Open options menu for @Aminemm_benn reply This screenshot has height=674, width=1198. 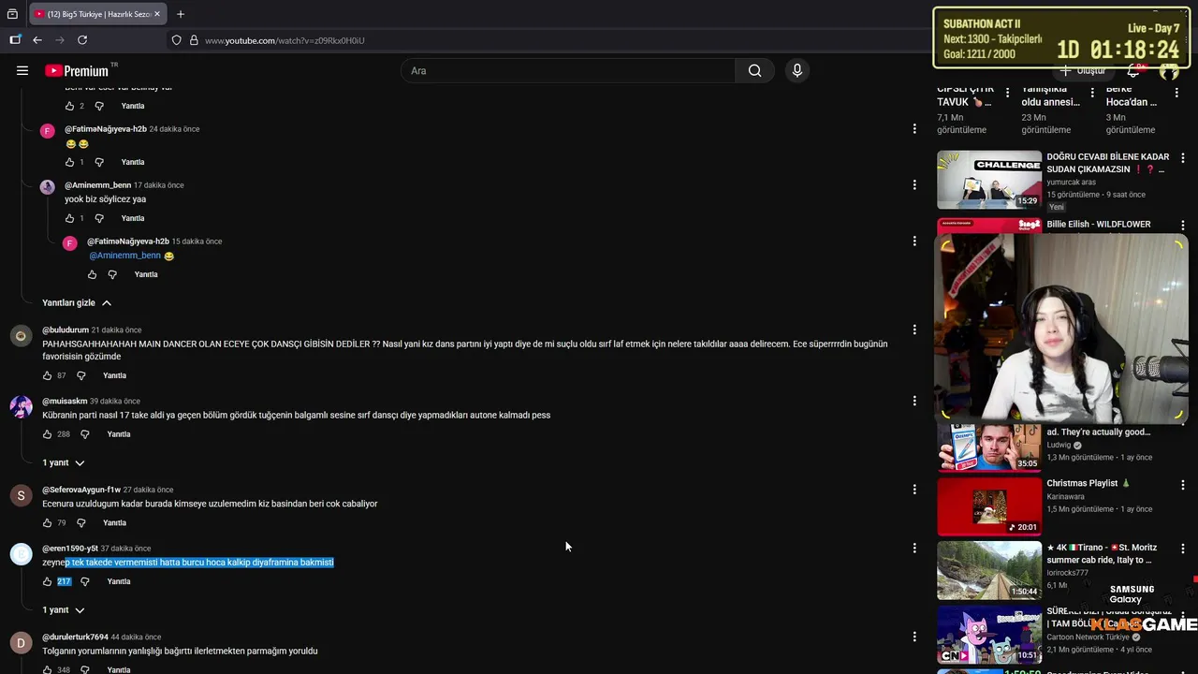[914, 184]
